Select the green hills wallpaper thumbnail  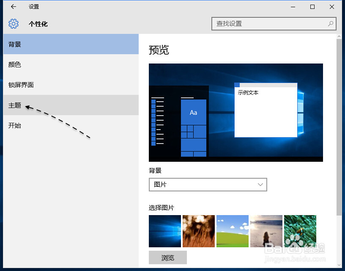pos(232,231)
